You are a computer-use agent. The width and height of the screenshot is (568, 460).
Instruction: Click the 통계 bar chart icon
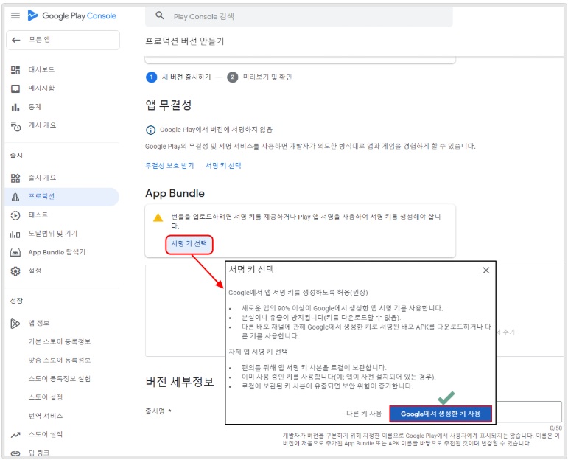[15, 108]
